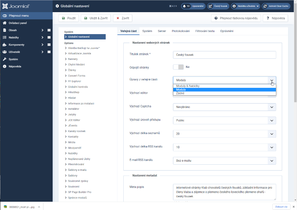Switch to the Server tab
297x210 pixels.
(162, 31)
